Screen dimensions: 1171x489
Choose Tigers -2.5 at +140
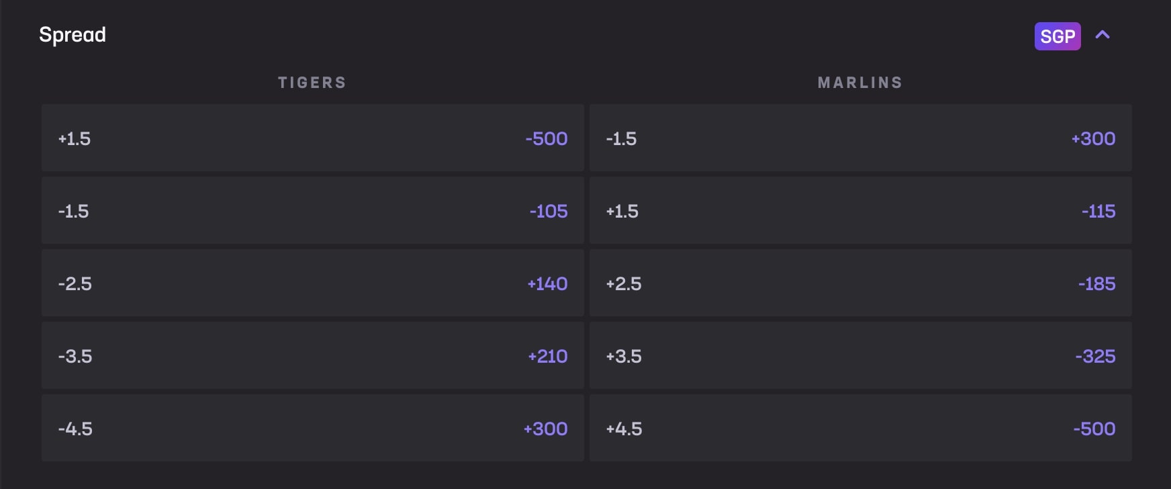312,283
